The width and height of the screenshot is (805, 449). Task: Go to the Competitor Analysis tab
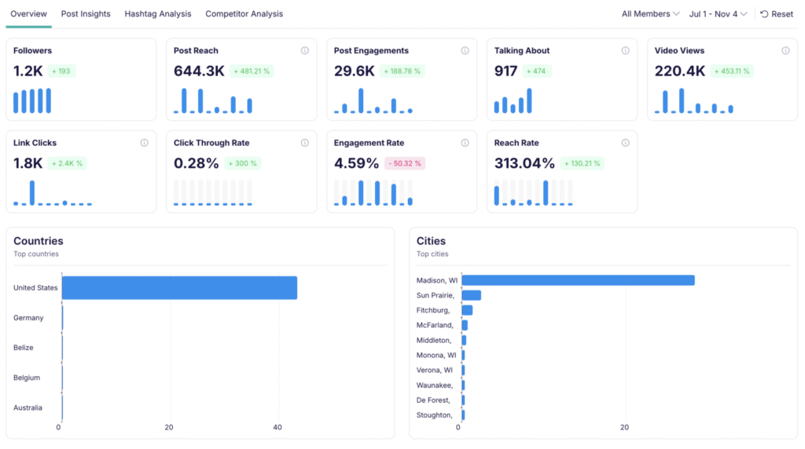pos(244,14)
